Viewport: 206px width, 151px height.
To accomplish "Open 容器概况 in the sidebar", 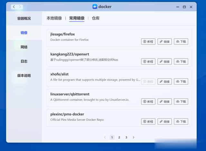I will (24, 18).
